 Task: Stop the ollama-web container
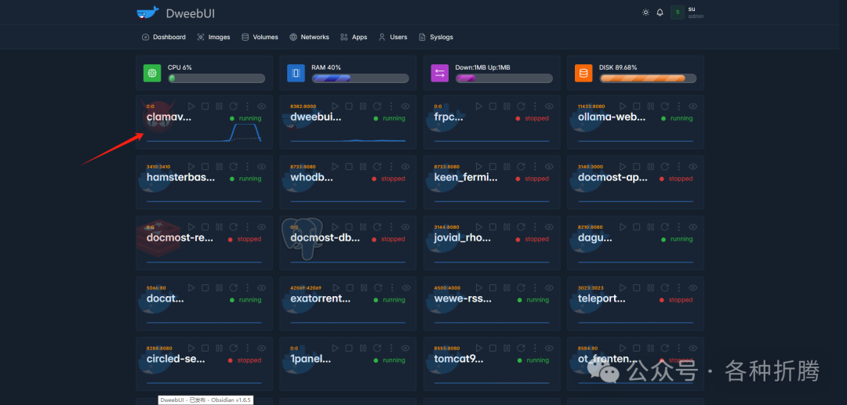coord(636,107)
